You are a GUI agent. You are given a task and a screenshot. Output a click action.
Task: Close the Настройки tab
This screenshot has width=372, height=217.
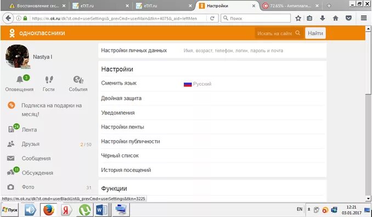pyautogui.click(x=253, y=6)
